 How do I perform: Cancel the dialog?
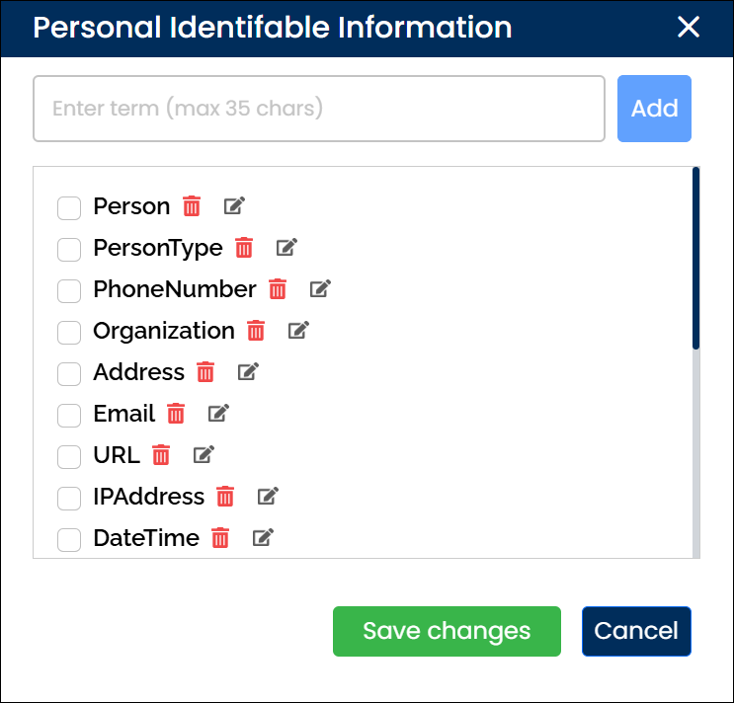(x=636, y=631)
